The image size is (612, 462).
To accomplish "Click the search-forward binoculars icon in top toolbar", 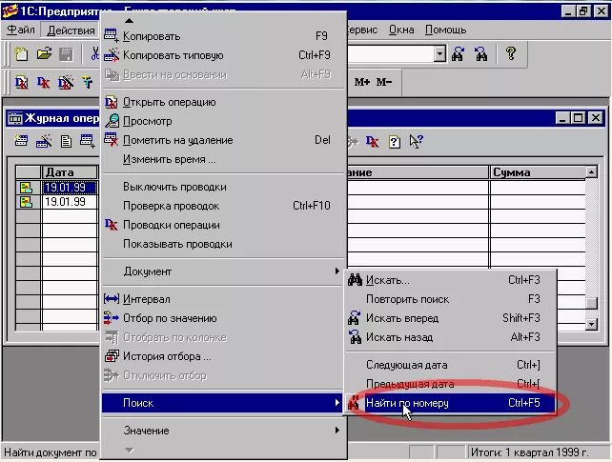I will [458, 53].
